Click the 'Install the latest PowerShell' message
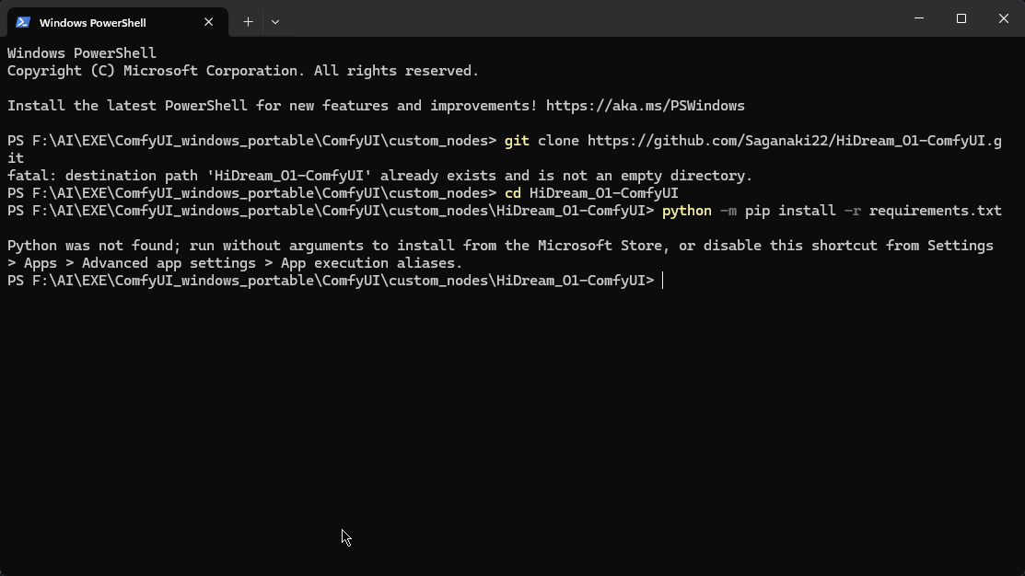Image resolution: width=1025 pixels, height=576 pixels. [272, 106]
